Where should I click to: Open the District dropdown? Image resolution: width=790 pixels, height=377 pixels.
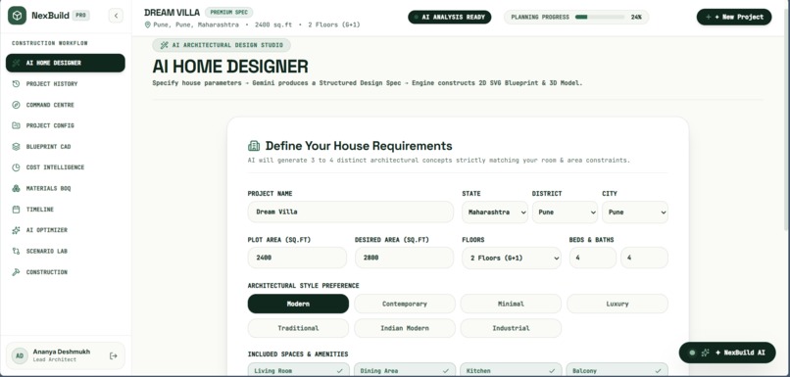tap(565, 212)
